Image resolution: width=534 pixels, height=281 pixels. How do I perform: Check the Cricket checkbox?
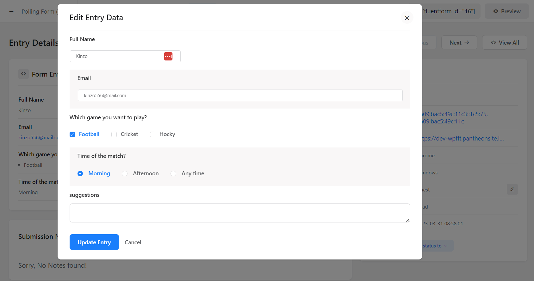point(114,134)
